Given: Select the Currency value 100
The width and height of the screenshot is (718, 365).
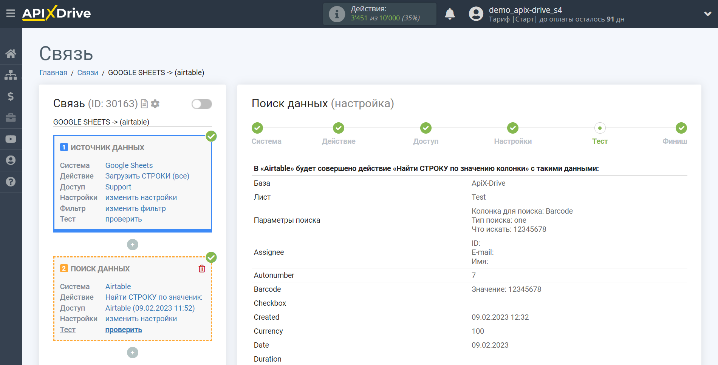Looking at the screenshot, I should [x=478, y=331].
